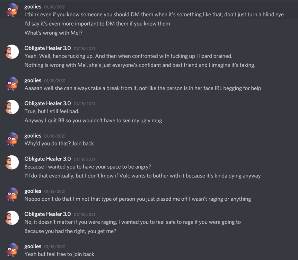The height and width of the screenshot is (260, 298).
Task: Click Obligate Healer 3.0's first avatar
Action: click(12, 51)
